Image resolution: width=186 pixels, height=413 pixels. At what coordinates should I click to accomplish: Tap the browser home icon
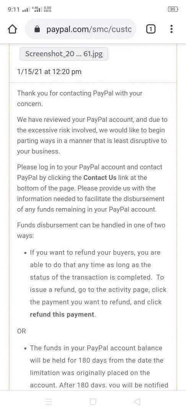coord(13,29)
